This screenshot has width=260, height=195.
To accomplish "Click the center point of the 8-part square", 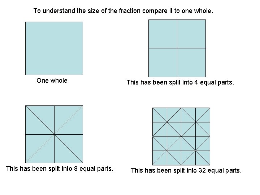I will (x=54, y=134).
